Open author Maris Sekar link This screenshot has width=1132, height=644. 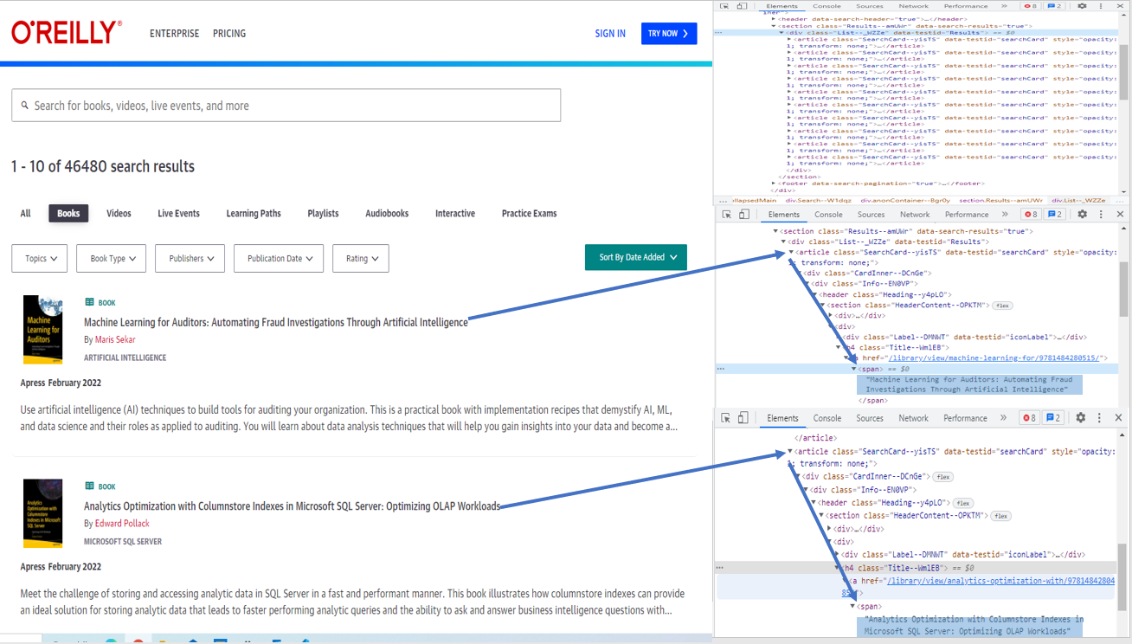click(115, 339)
